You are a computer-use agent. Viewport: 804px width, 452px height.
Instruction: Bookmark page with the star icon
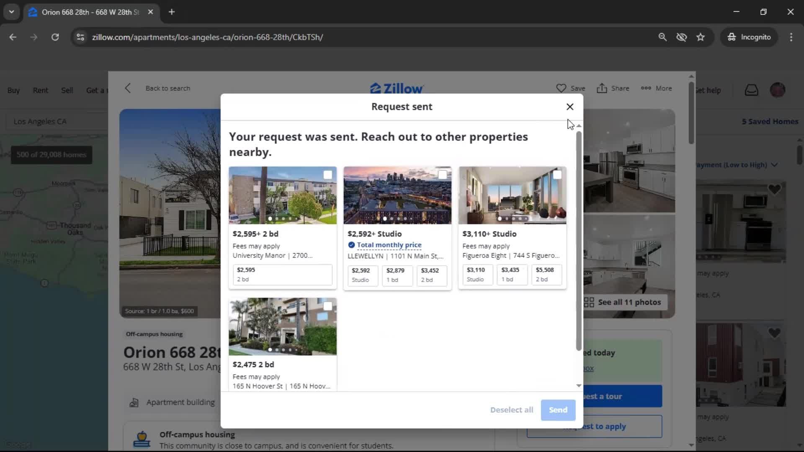(701, 37)
